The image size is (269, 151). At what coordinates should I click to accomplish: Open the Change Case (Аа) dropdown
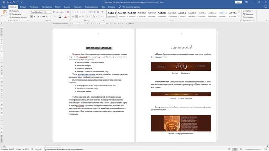coord(62,12)
